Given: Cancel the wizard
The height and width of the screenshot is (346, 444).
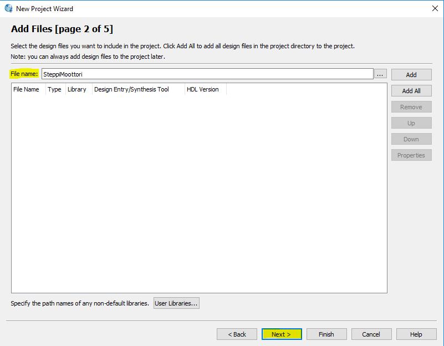Looking at the screenshot, I should click(x=371, y=334).
